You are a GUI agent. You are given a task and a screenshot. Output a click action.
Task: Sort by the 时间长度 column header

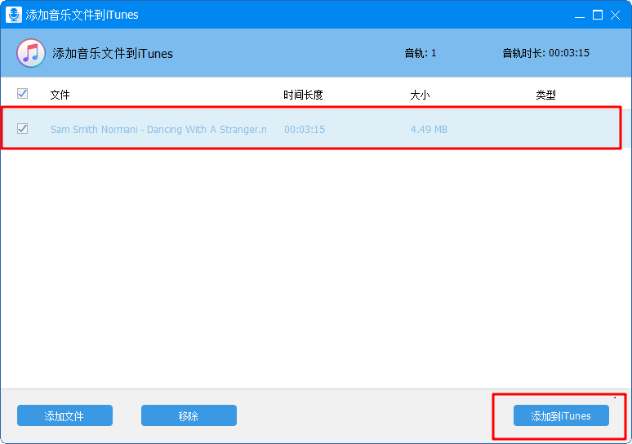tap(303, 95)
